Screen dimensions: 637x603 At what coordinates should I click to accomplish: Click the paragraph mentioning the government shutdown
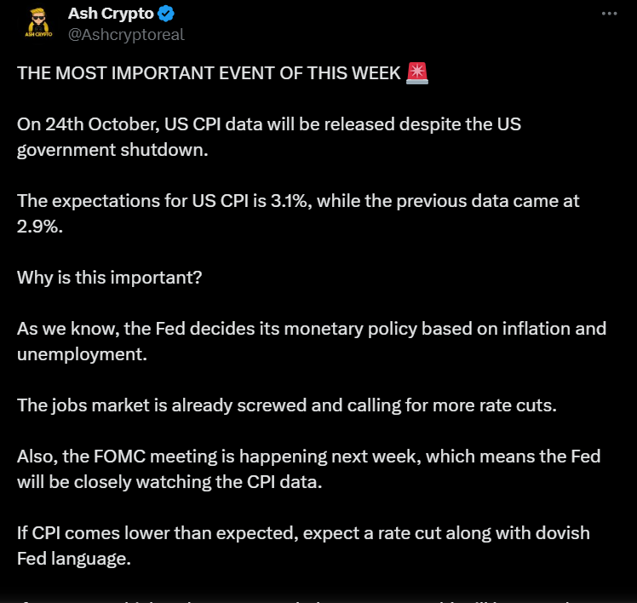(x=268, y=136)
